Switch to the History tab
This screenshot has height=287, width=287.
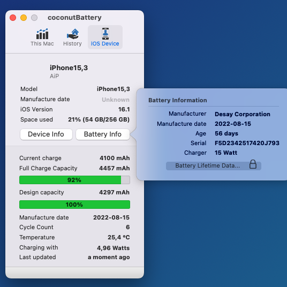pyautogui.click(x=72, y=37)
